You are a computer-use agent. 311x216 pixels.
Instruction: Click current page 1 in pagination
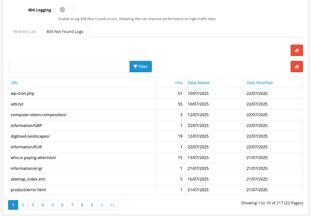click(x=13, y=205)
